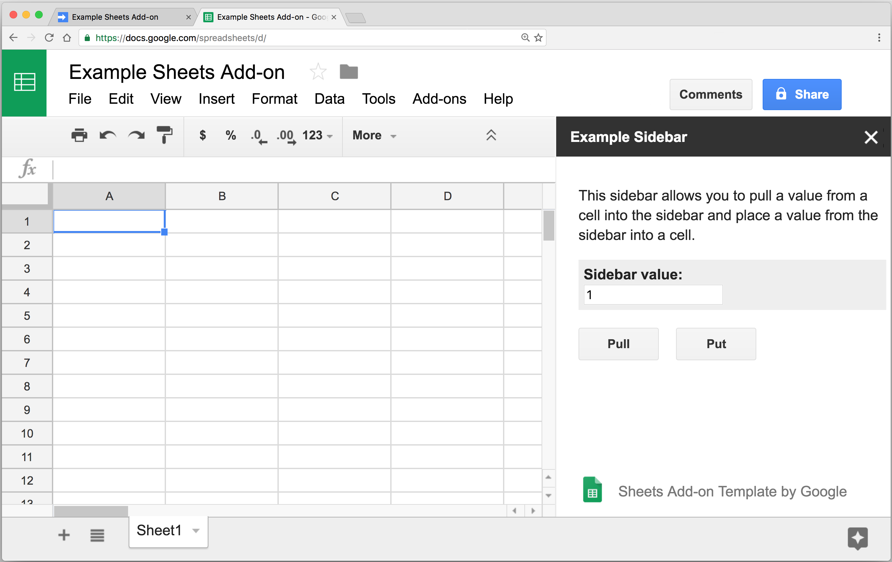Click the print icon in toolbar
Screen dimensions: 892x562
point(78,135)
